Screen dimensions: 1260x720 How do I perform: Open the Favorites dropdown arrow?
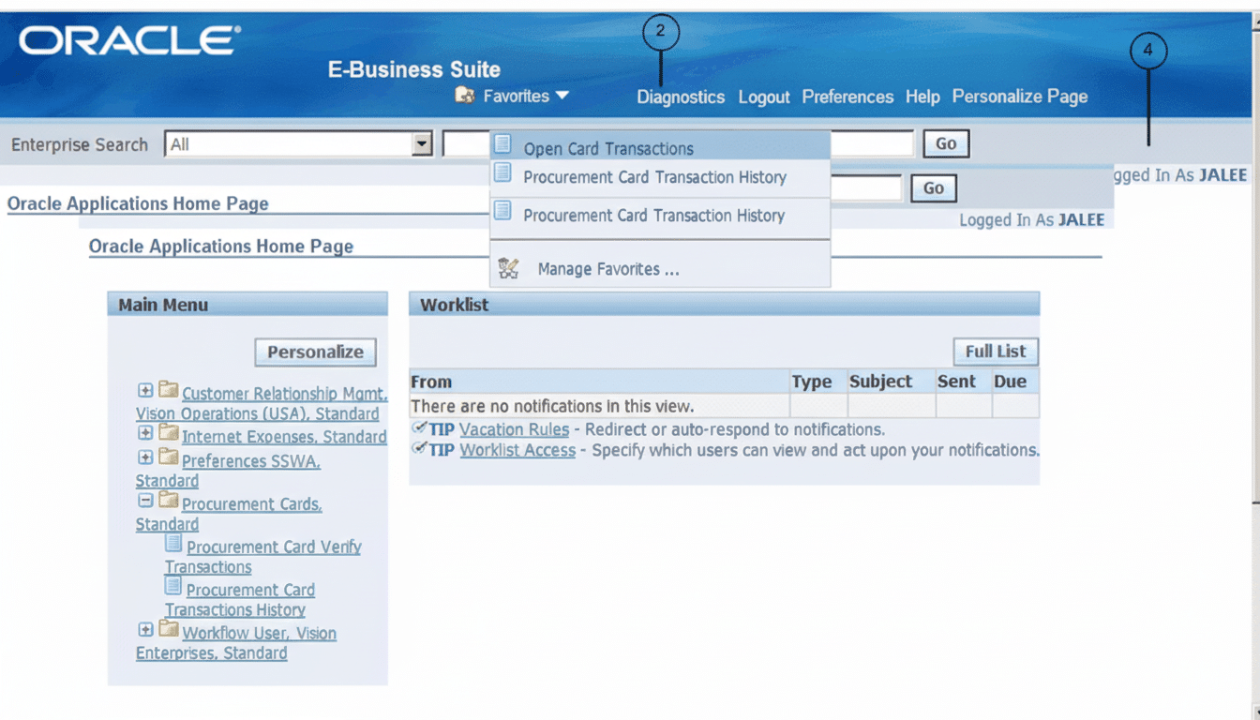point(564,96)
